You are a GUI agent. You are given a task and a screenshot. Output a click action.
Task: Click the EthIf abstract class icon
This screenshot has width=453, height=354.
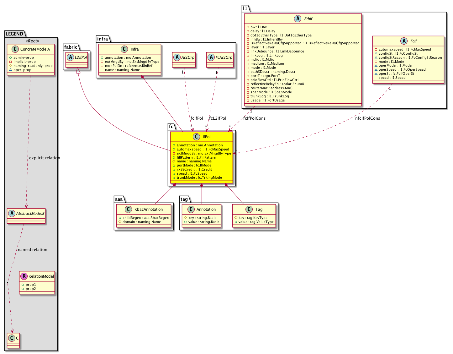click(x=298, y=19)
